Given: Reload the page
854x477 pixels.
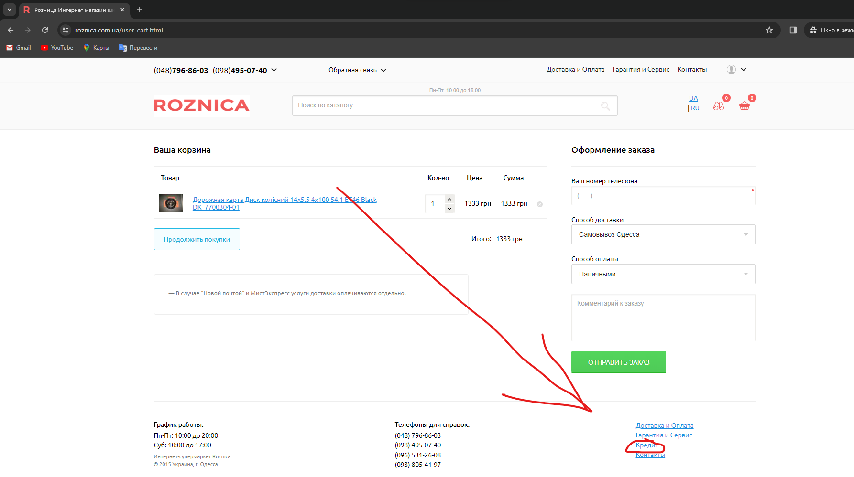Looking at the screenshot, I should (45, 30).
